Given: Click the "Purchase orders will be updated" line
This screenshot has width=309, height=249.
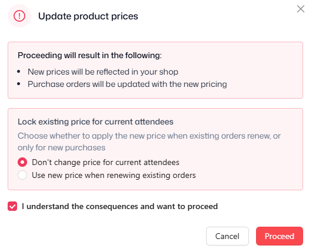Looking at the screenshot, I should [127, 84].
